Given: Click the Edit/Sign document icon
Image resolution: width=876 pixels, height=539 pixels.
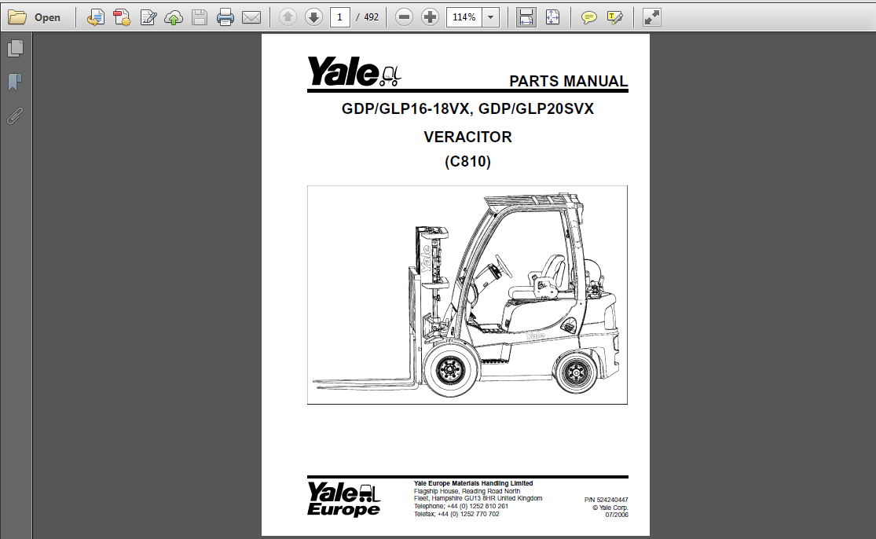Looking at the screenshot, I should 148,18.
